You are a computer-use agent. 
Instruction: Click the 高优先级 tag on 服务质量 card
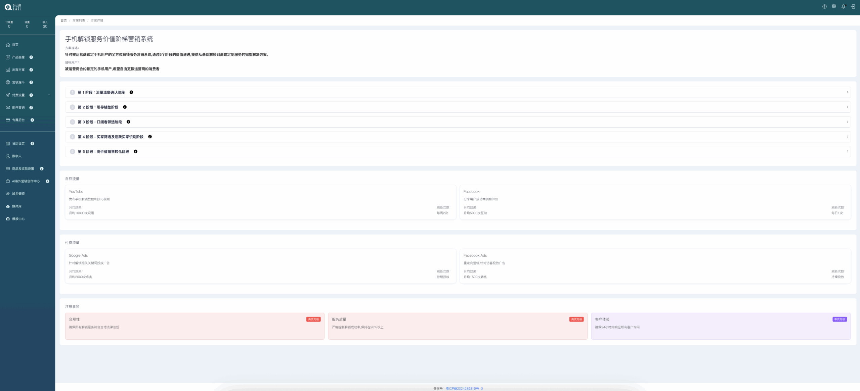(576, 320)
